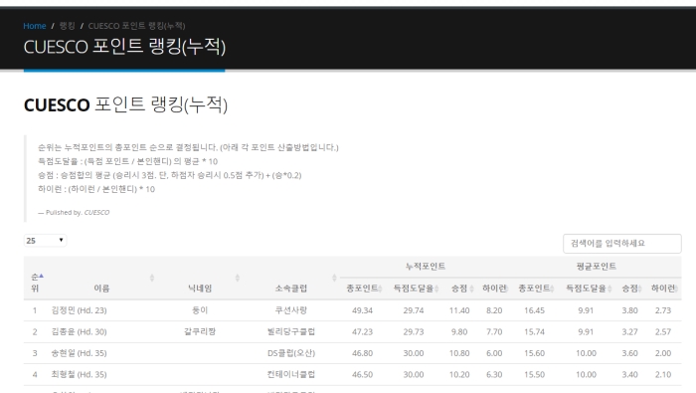The image size is (696, 393).
Task: Sort by 누적포인트 하이런 column
Action: [494, 289]
